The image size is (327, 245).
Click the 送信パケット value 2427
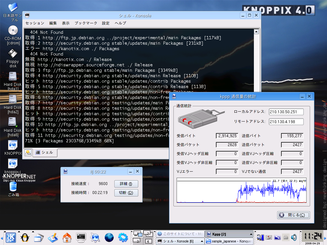tap(292, 145)
